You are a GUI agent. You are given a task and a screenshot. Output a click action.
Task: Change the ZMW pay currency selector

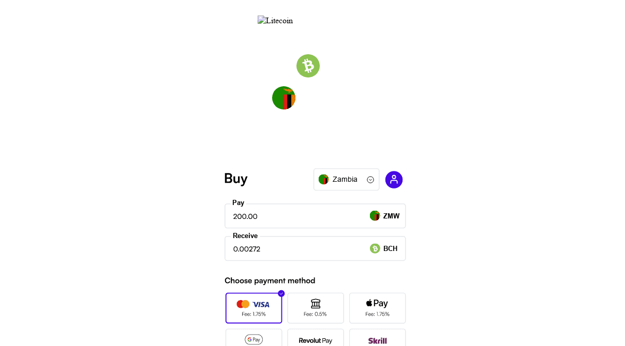click(383, 216)
